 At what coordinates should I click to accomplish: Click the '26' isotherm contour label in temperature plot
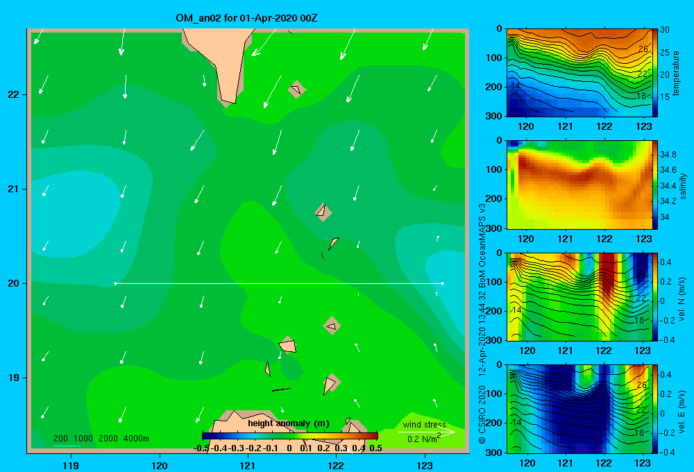(643, 49)
